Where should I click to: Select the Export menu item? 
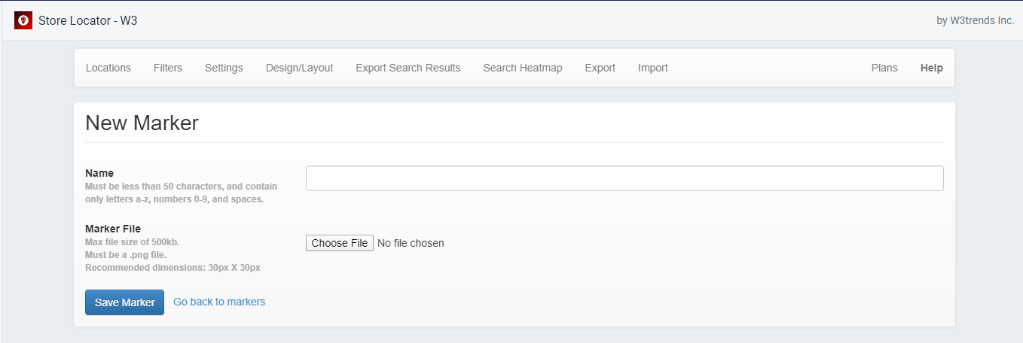[600, 68]
